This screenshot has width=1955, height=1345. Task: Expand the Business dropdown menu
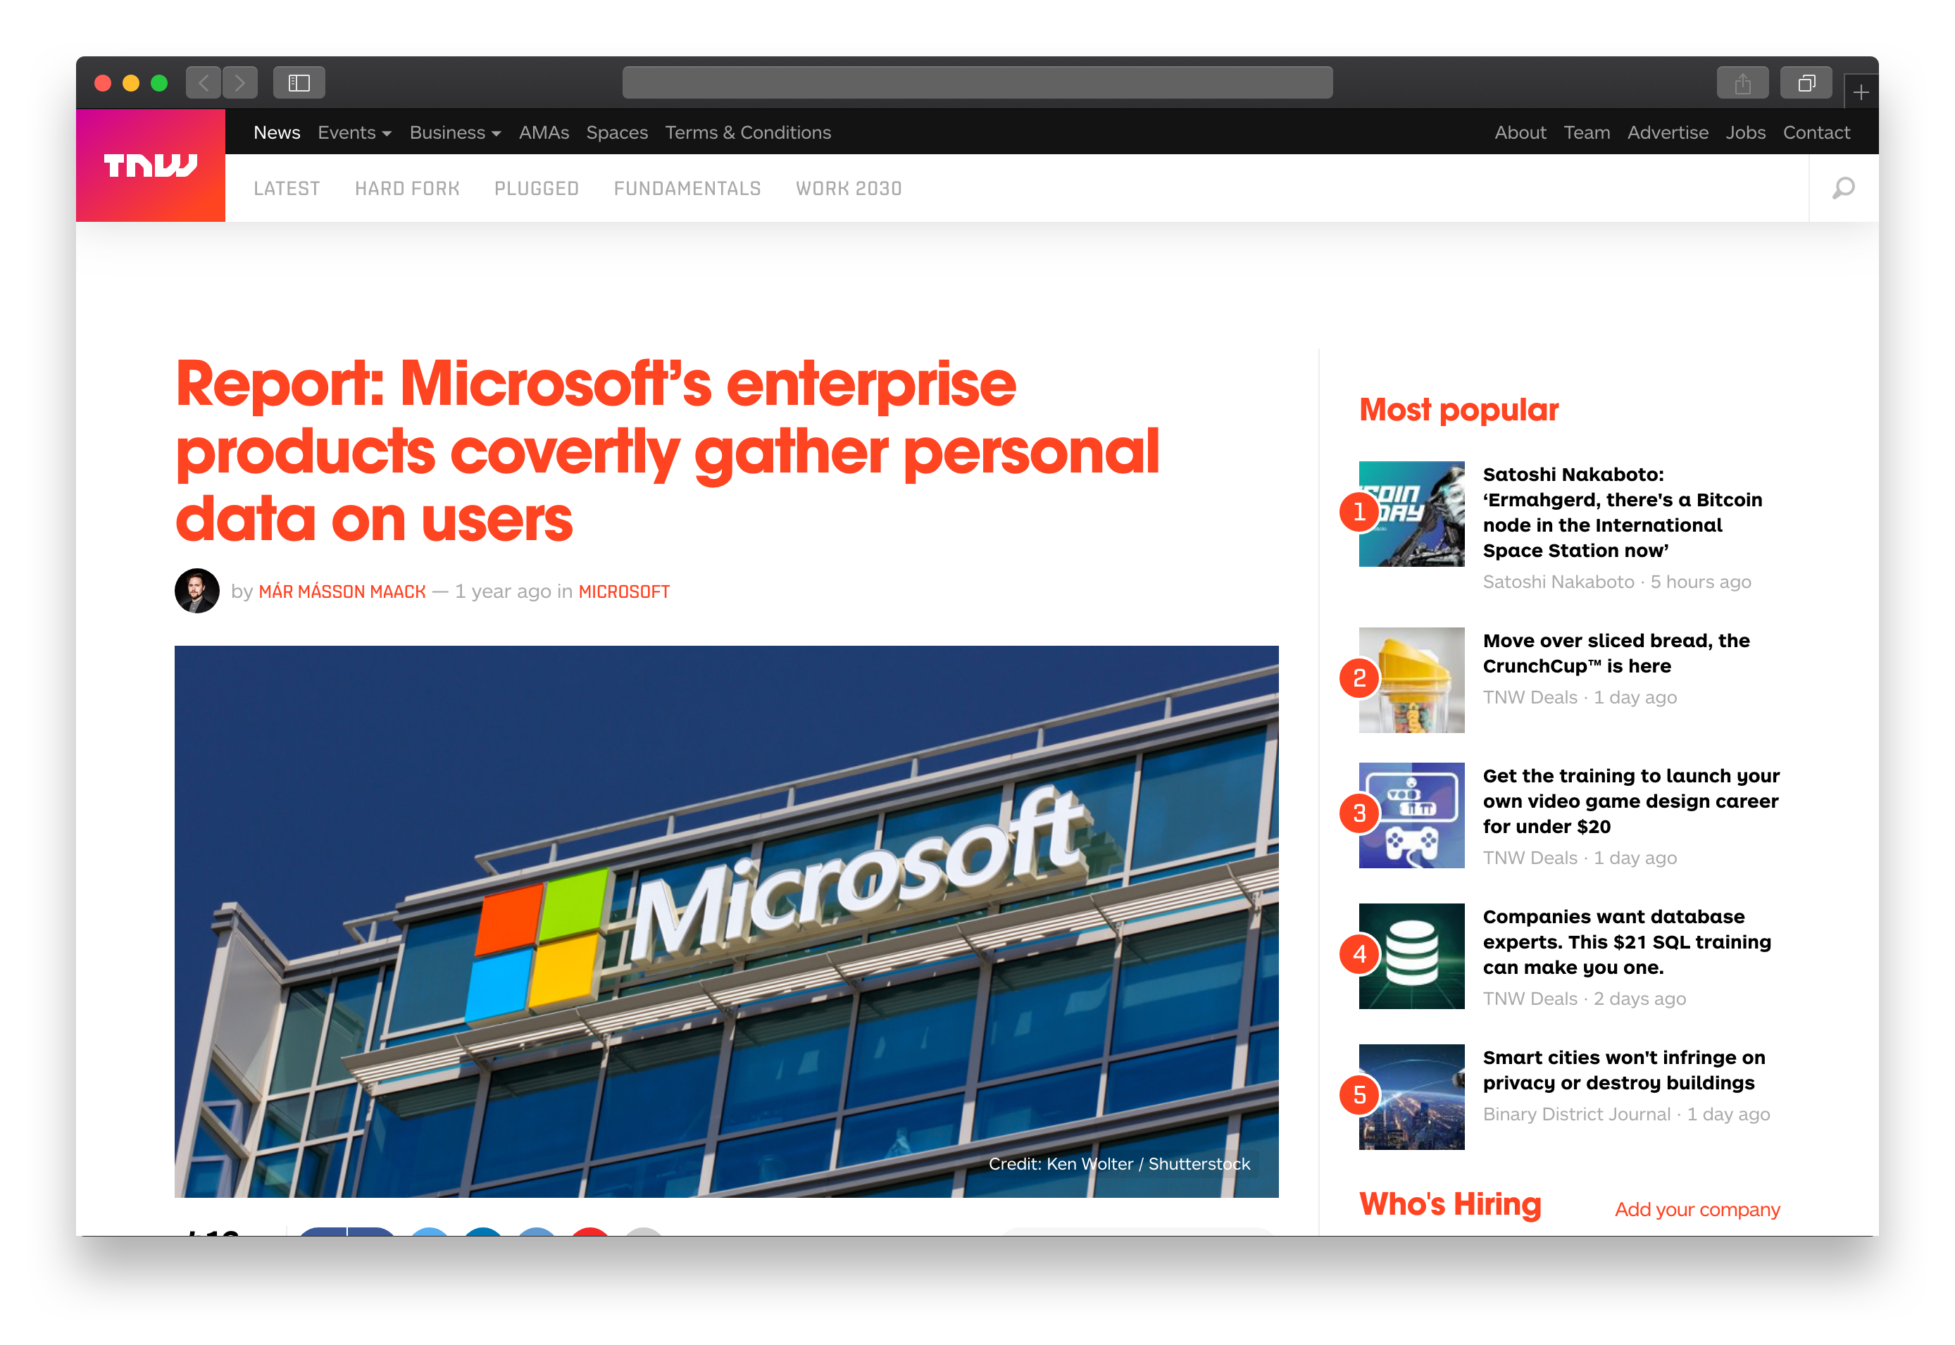coord(455,132)
